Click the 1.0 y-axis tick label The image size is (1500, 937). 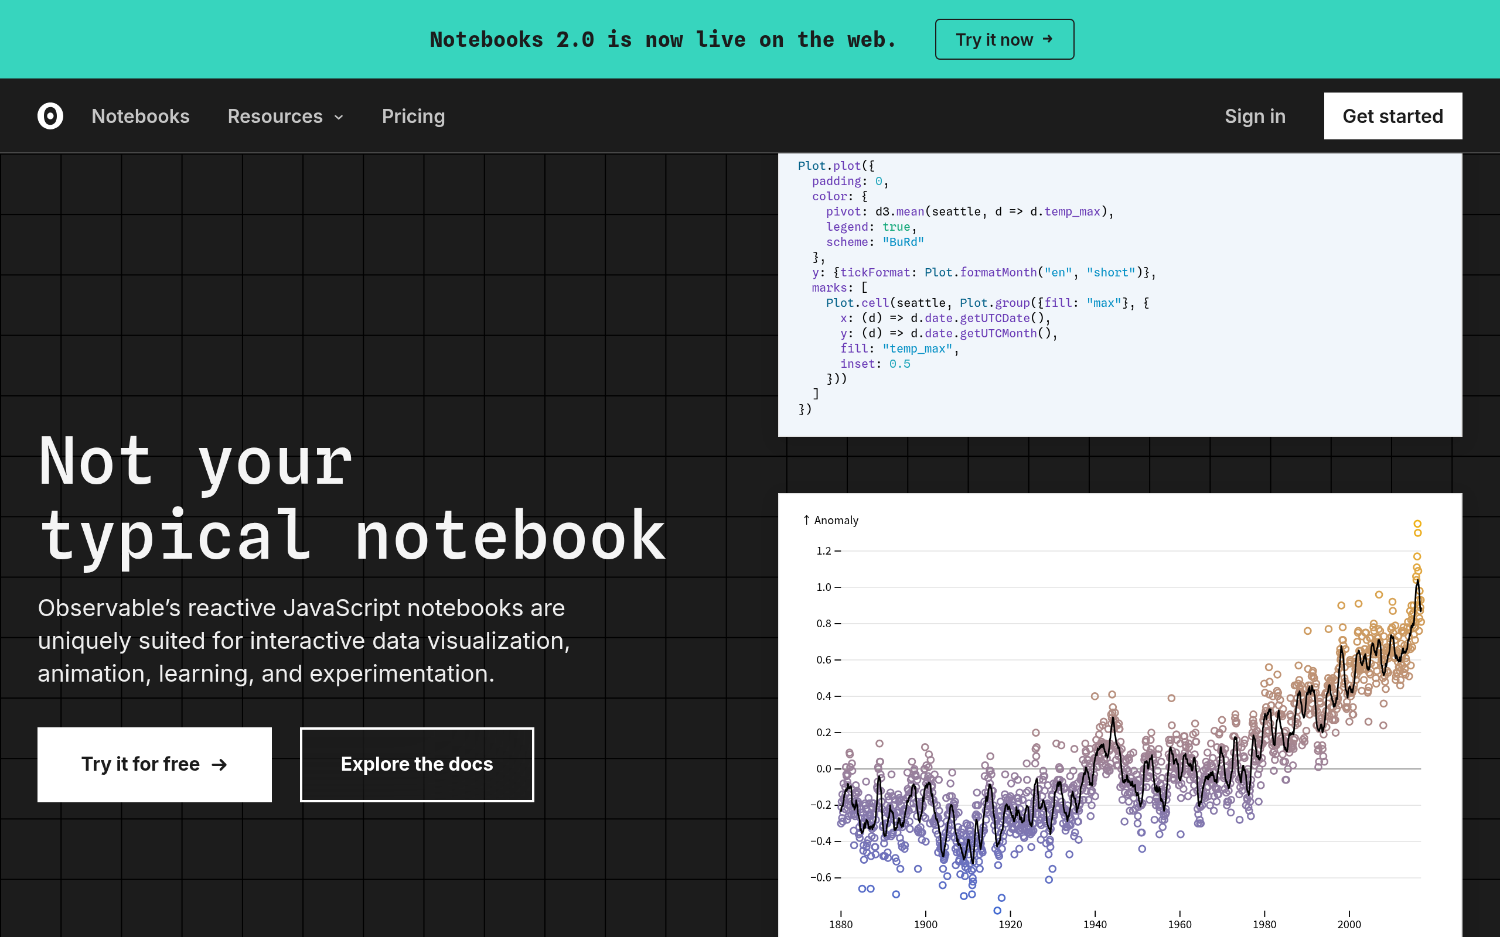click(x=824, y=587)
